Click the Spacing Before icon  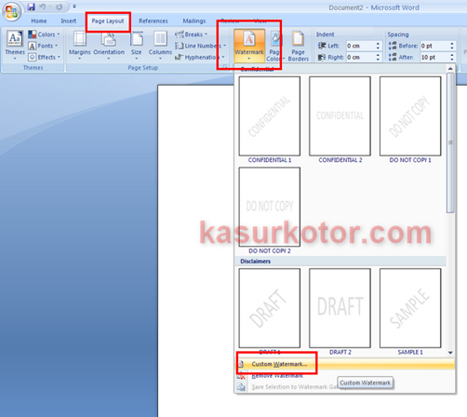pyautogui.click(x=393, y=46)
